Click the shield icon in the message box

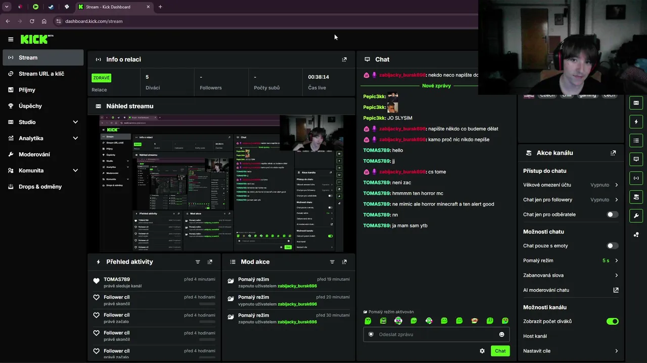[371, 334]
